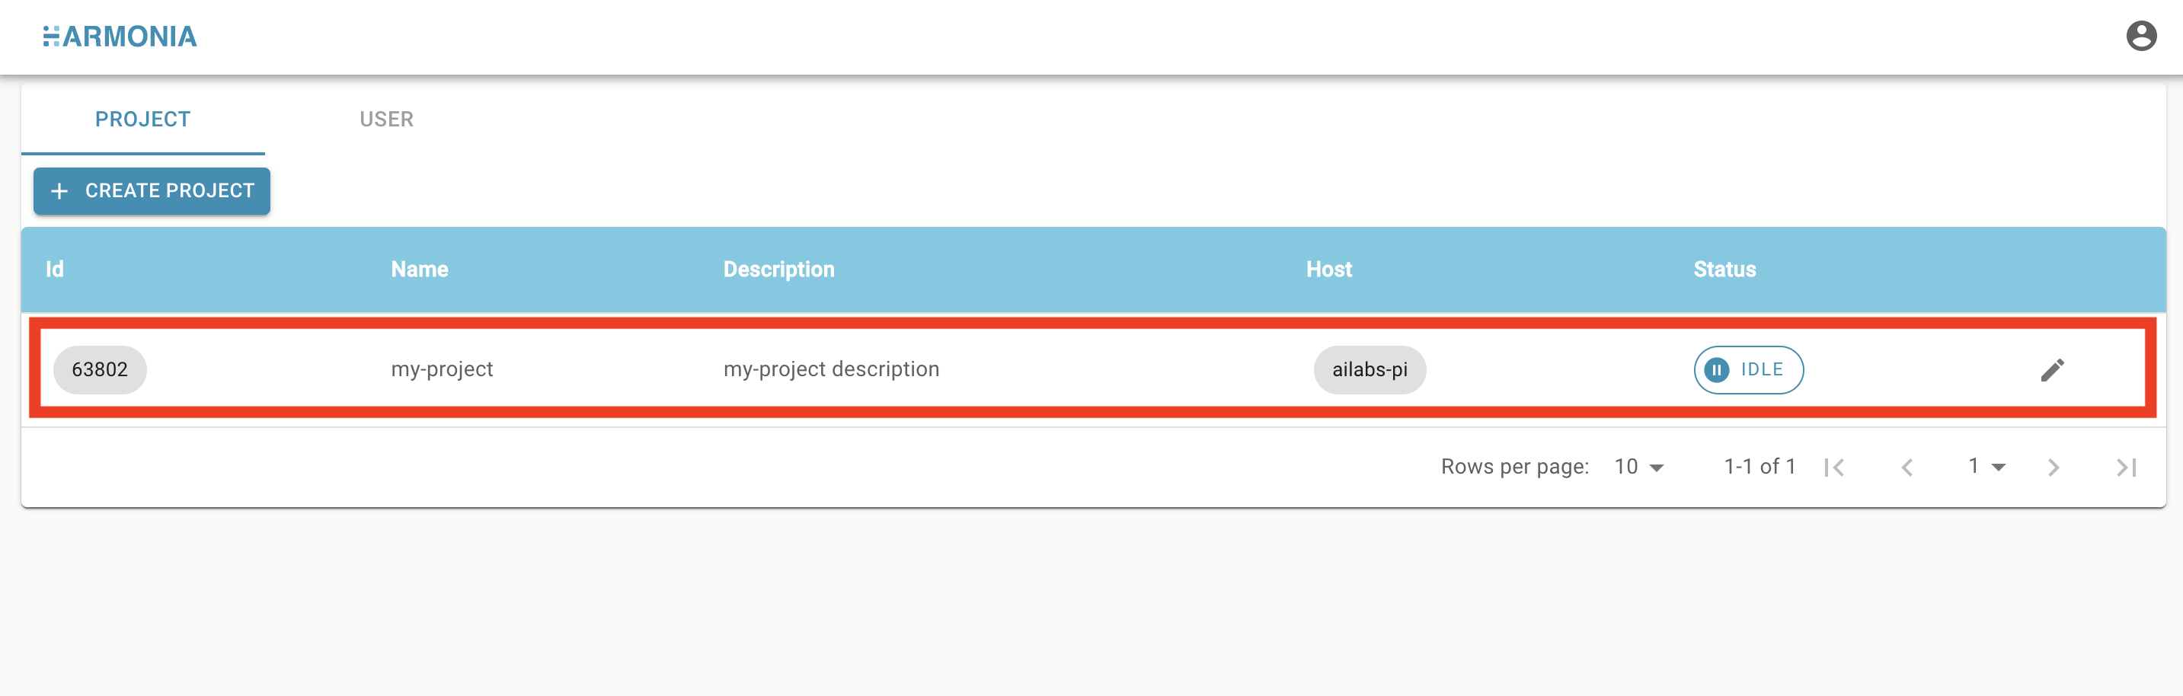Click the CREATE PROJECT button
Viewport: 2183px width, 696px height.
pyautogui.click(x=152, y=191)
